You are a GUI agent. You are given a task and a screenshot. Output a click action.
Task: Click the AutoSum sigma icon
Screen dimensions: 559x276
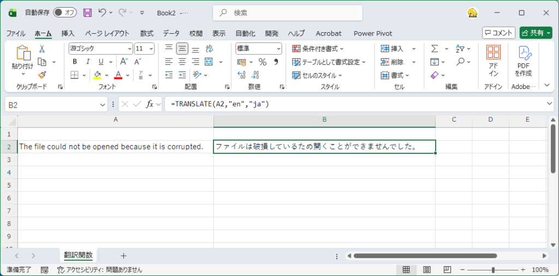(x=435, y=49)
